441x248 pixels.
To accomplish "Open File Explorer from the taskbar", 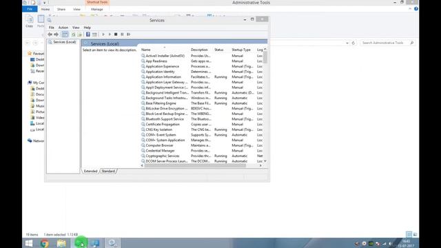I will 61,243.
